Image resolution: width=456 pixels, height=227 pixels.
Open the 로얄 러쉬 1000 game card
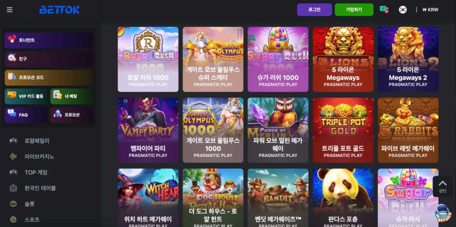[x=148, y=59]
